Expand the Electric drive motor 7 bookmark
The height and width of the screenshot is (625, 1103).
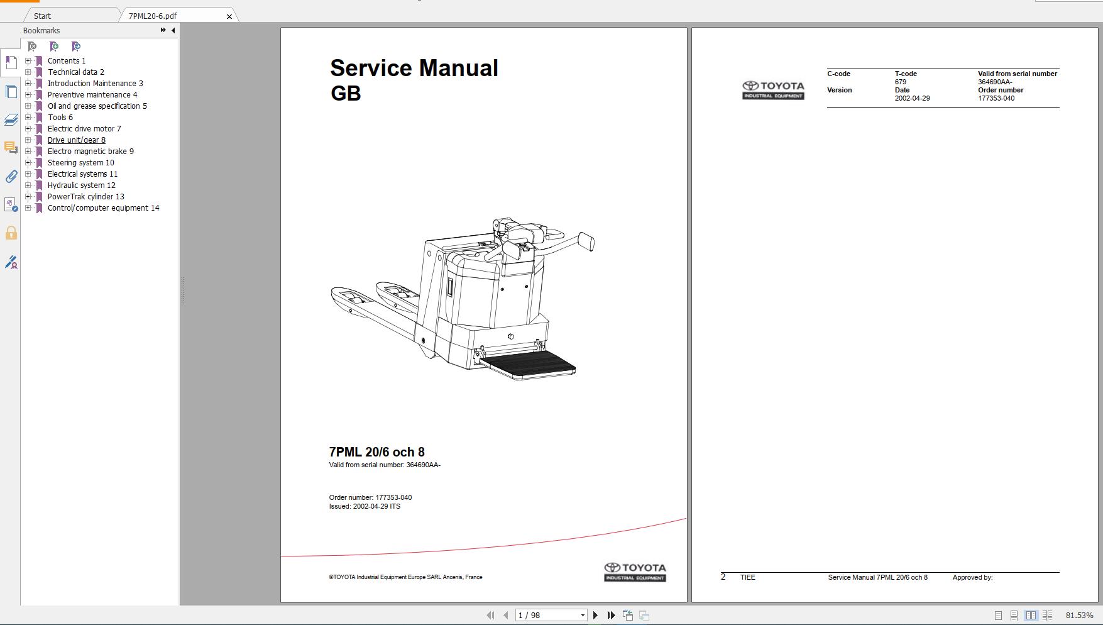coord(28,129)
